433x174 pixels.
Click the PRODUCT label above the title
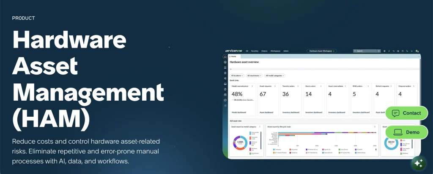point(24,18)
